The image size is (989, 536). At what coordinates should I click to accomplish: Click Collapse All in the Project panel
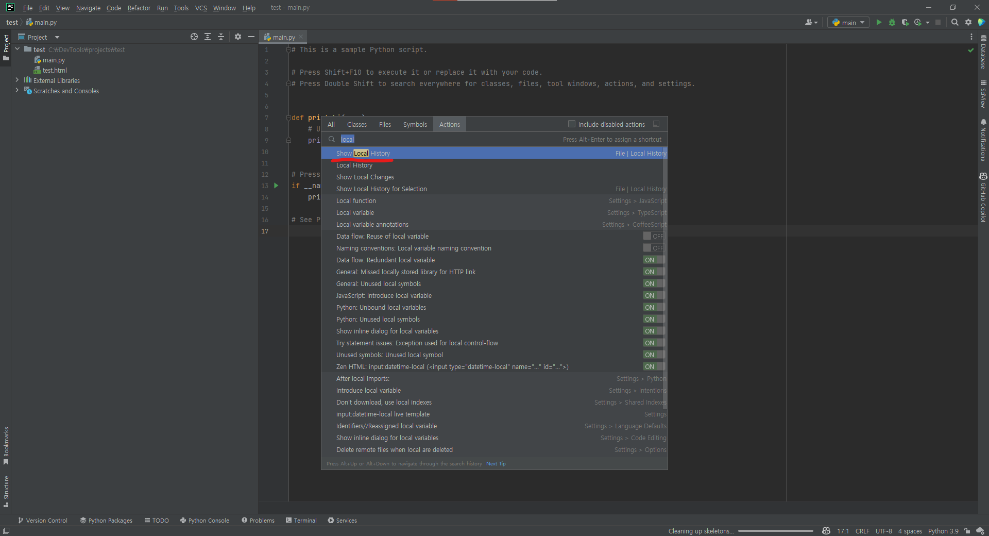point(221,37)
